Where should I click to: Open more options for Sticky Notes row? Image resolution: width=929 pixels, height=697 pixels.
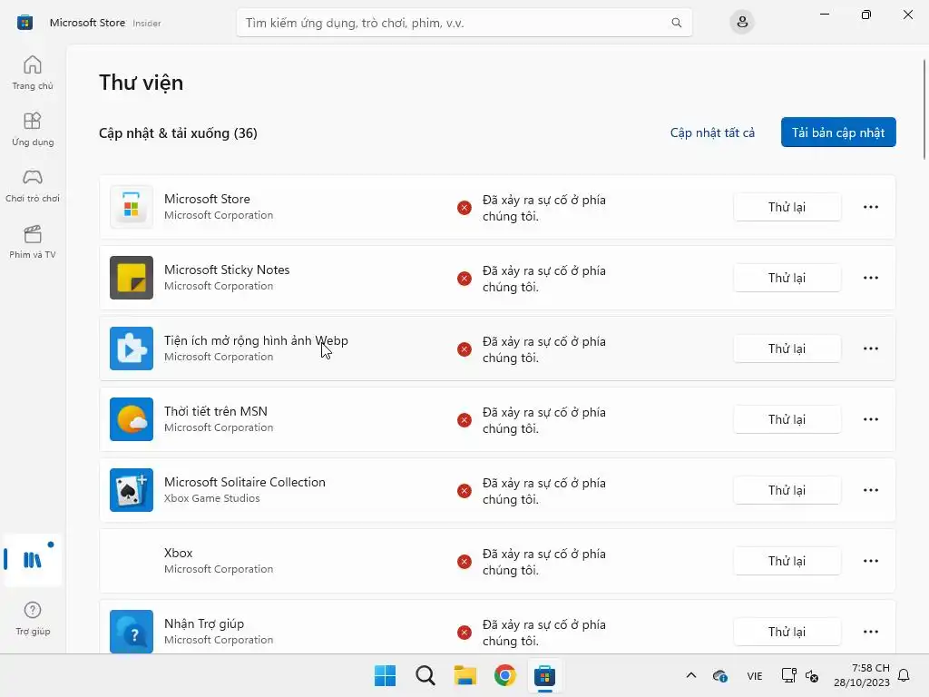[871, 278]
